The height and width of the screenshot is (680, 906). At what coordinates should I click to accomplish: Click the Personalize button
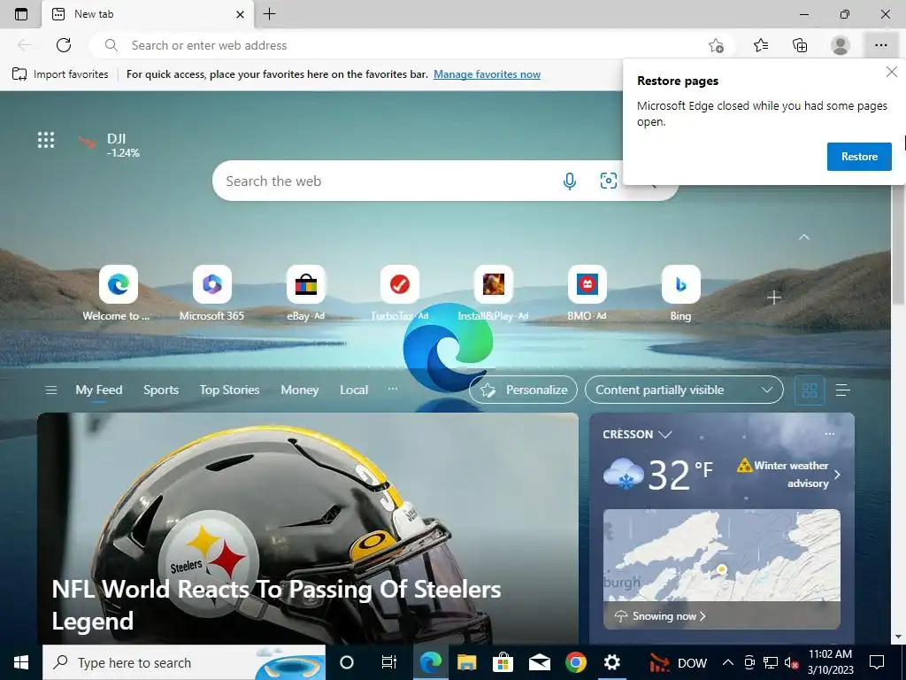523,390
